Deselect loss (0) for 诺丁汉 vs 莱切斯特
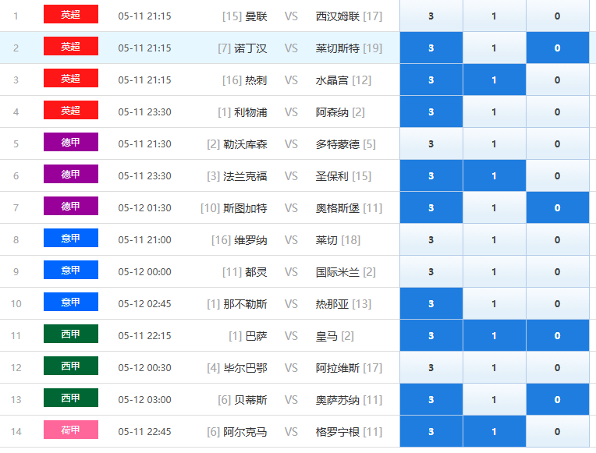Image resolution: width=596 pixels, height=453 pixels. click(558, 48)
